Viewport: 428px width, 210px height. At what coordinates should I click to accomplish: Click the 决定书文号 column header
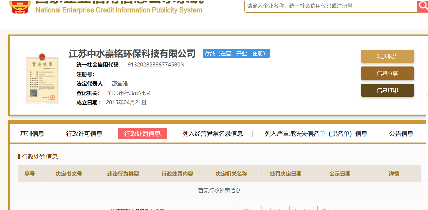(x=69, y=174)
